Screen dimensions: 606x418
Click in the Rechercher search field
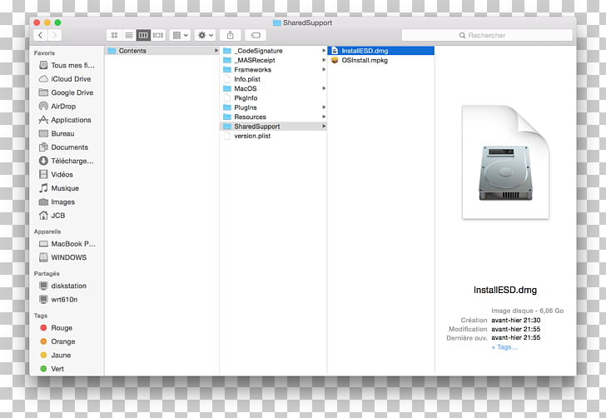coord(485,35)
